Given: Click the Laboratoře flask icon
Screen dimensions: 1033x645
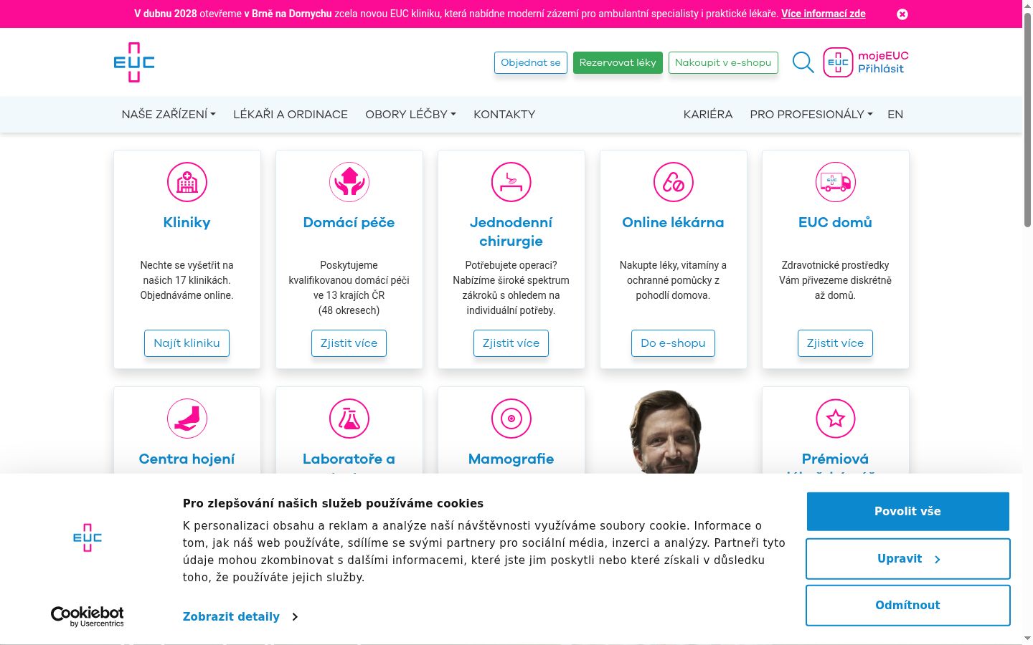Looking at the screenshot, I should click(349, 419).
